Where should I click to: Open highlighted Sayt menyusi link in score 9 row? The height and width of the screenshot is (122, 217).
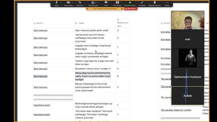tap(40, 76)
